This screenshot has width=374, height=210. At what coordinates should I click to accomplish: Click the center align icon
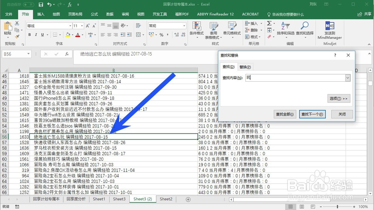coord(109,35)
